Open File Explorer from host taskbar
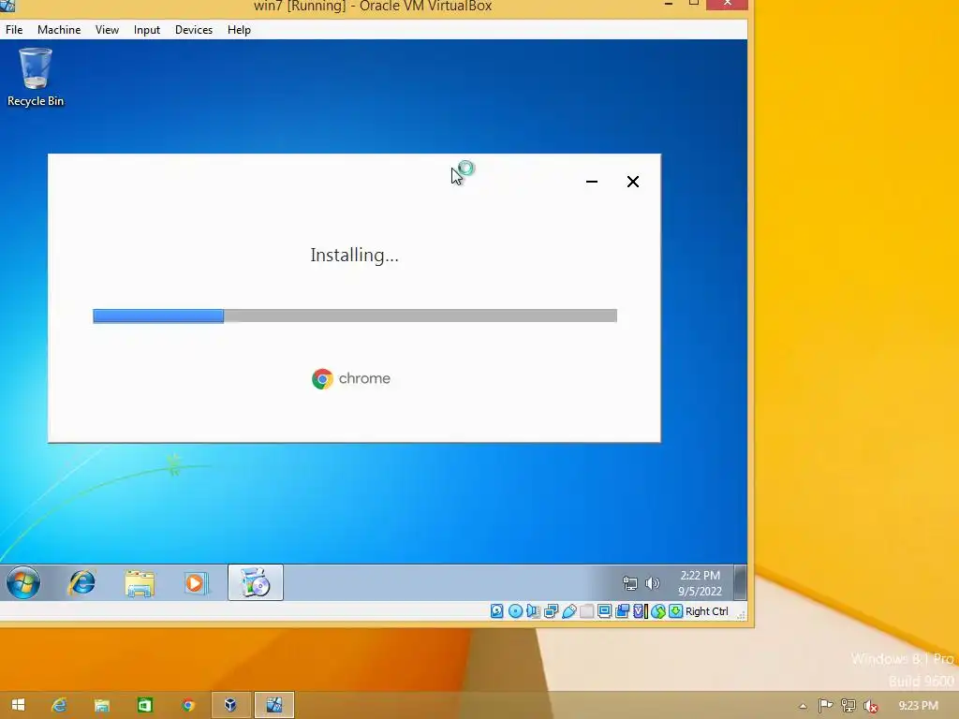Image resolution: width=959 pixels, height=719 pixels. (x=101, y=705)
